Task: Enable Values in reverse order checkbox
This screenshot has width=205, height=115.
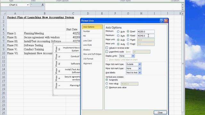Action: 107,48
